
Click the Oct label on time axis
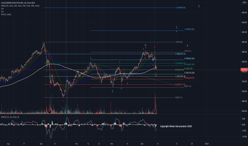pyautogui.click(x=77, y=144)
